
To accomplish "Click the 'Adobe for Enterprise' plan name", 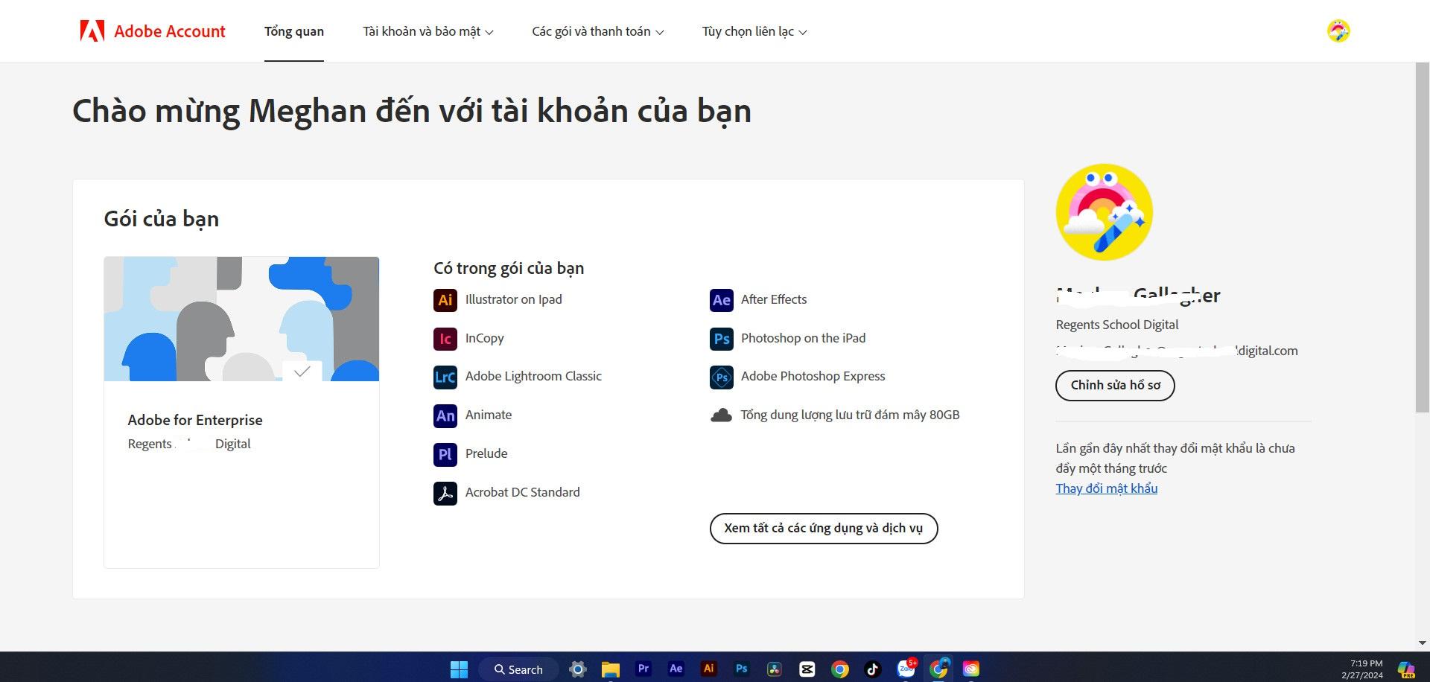I will (195, 420).
